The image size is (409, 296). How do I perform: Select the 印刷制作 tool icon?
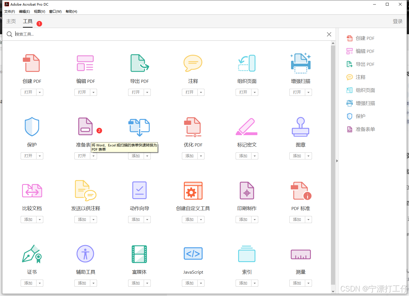click(x=247, y=190)
